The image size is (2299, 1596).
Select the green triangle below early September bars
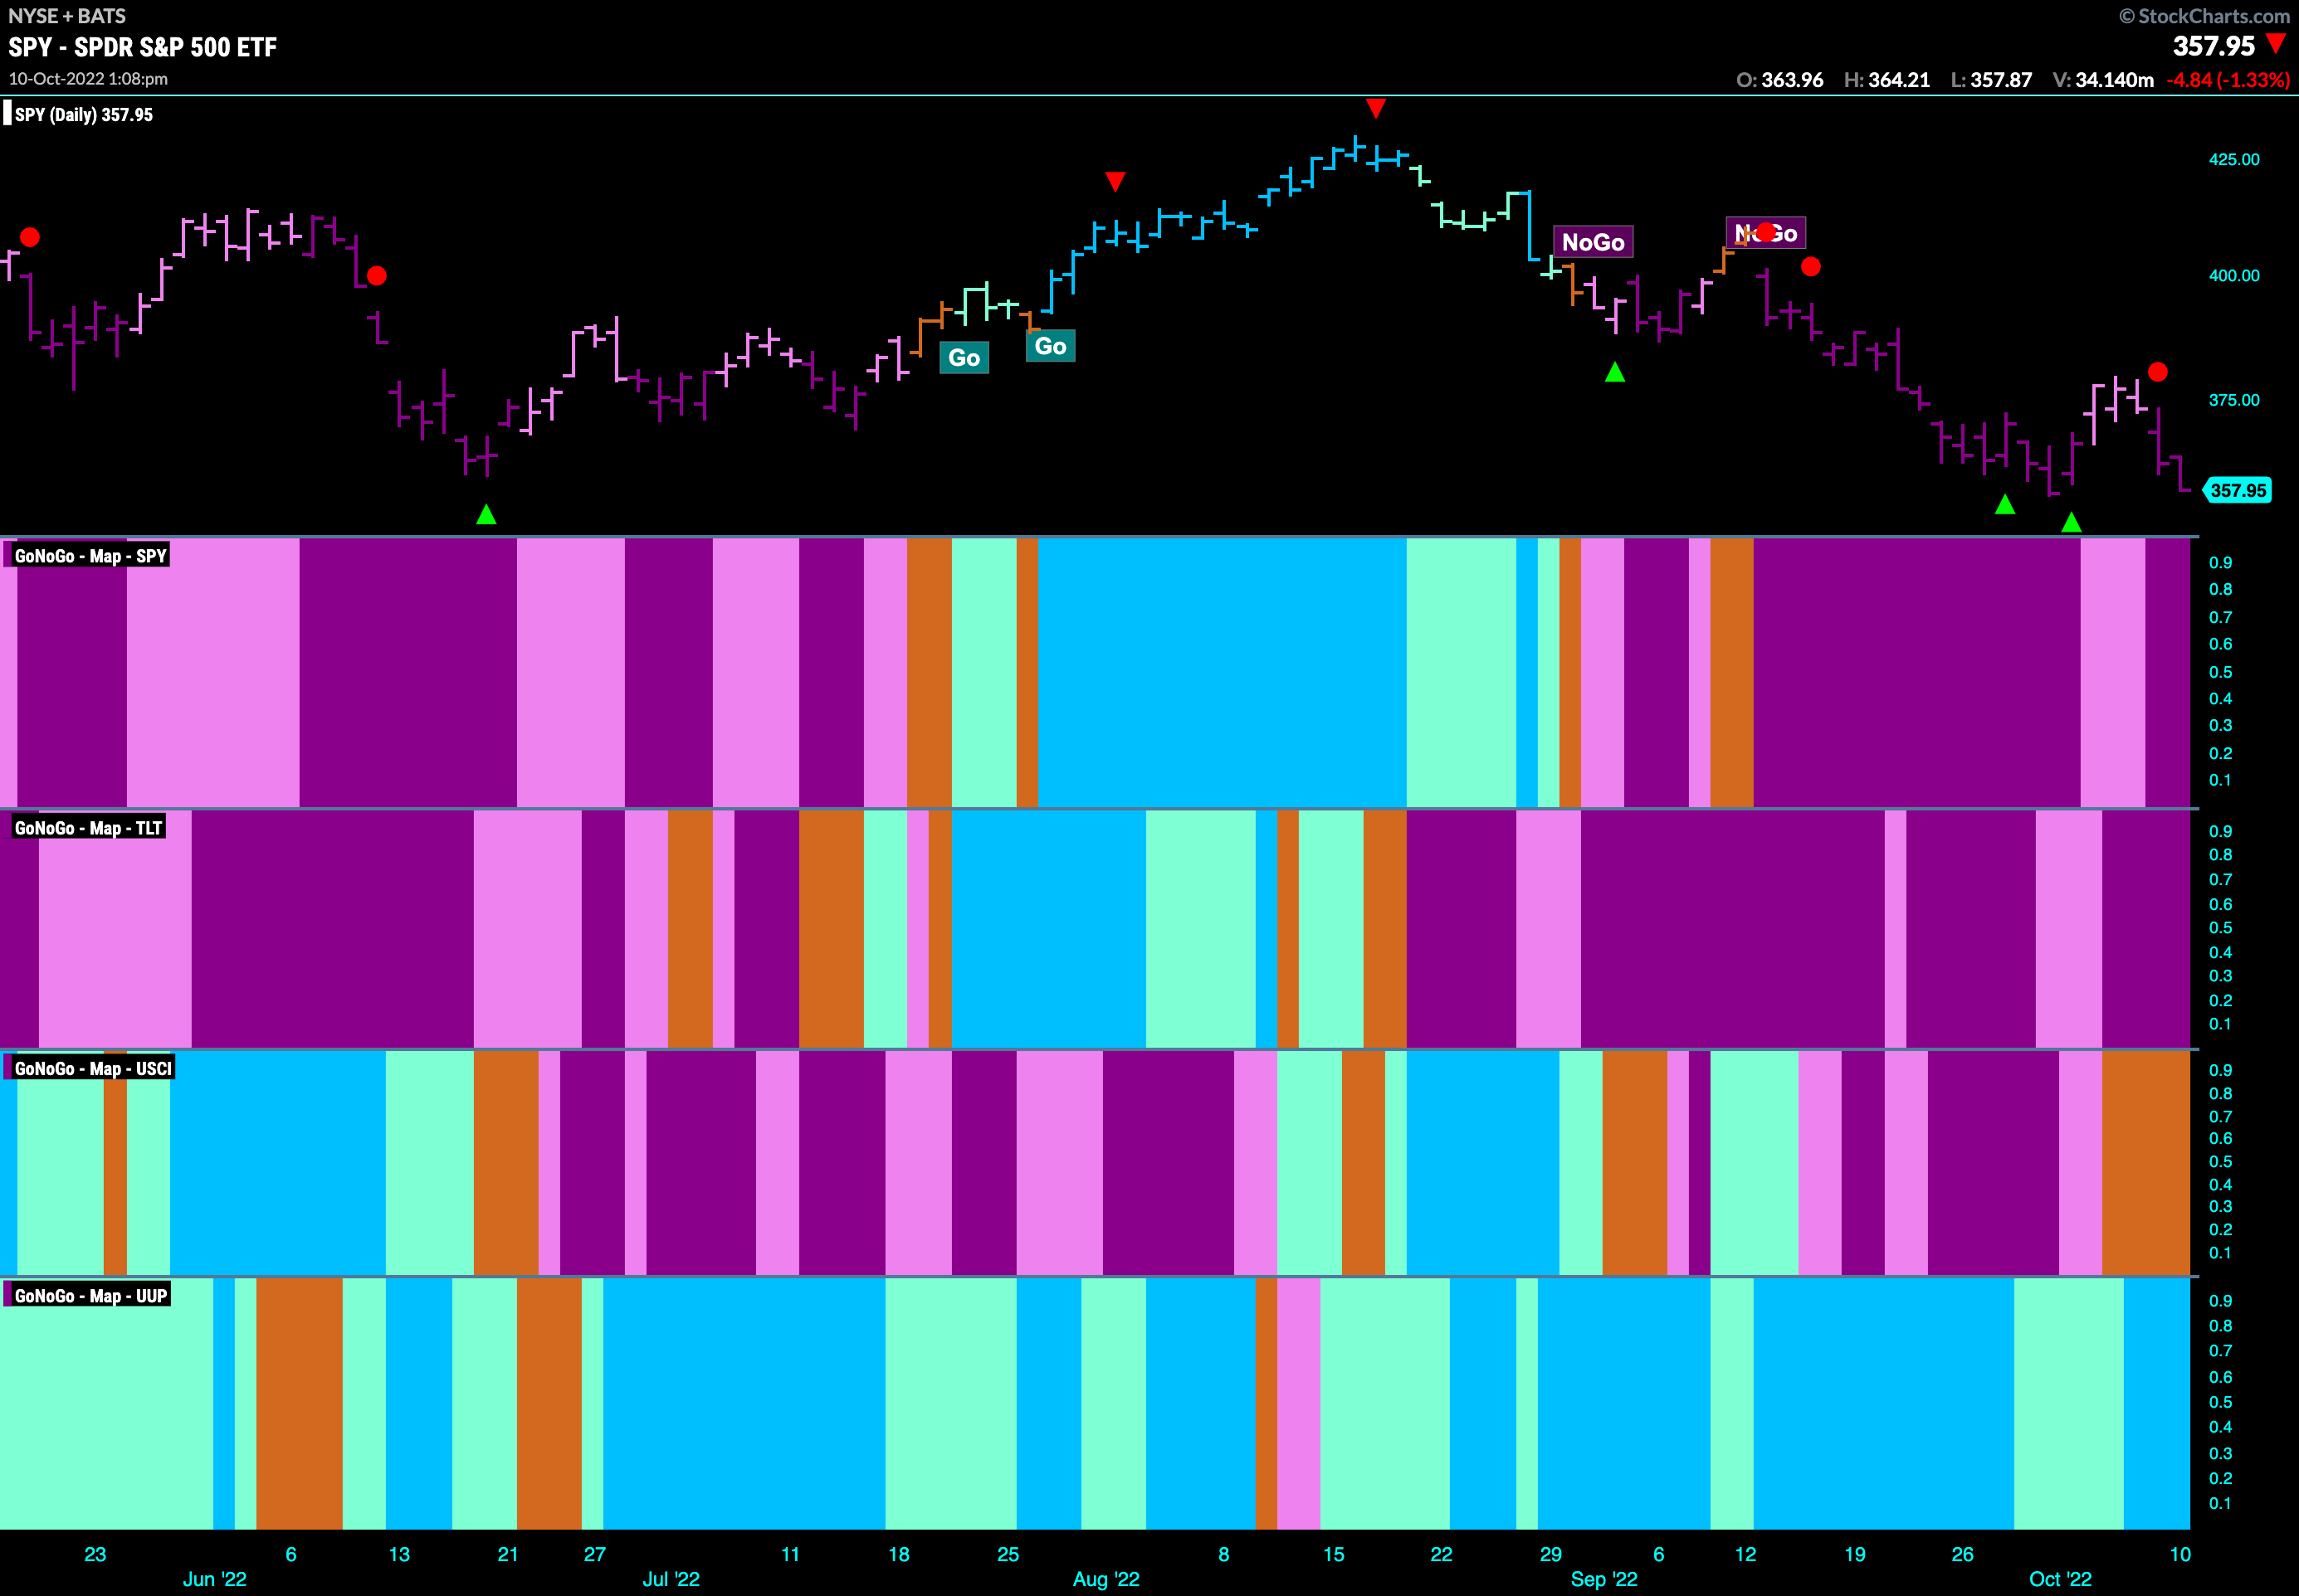(1615, 372)
